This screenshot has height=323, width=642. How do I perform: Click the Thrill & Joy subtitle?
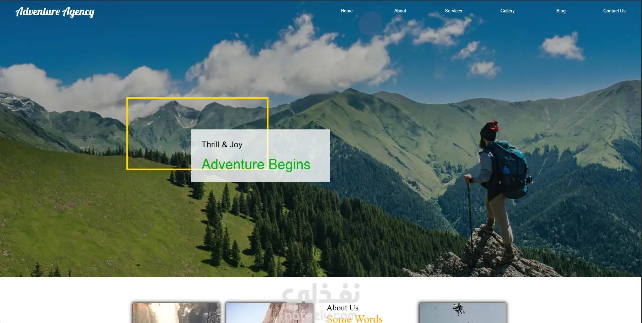coord(222,144)
